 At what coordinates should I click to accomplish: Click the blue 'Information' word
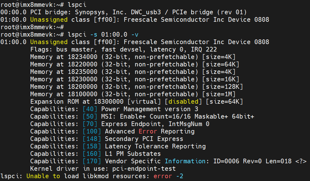[185, 161]
